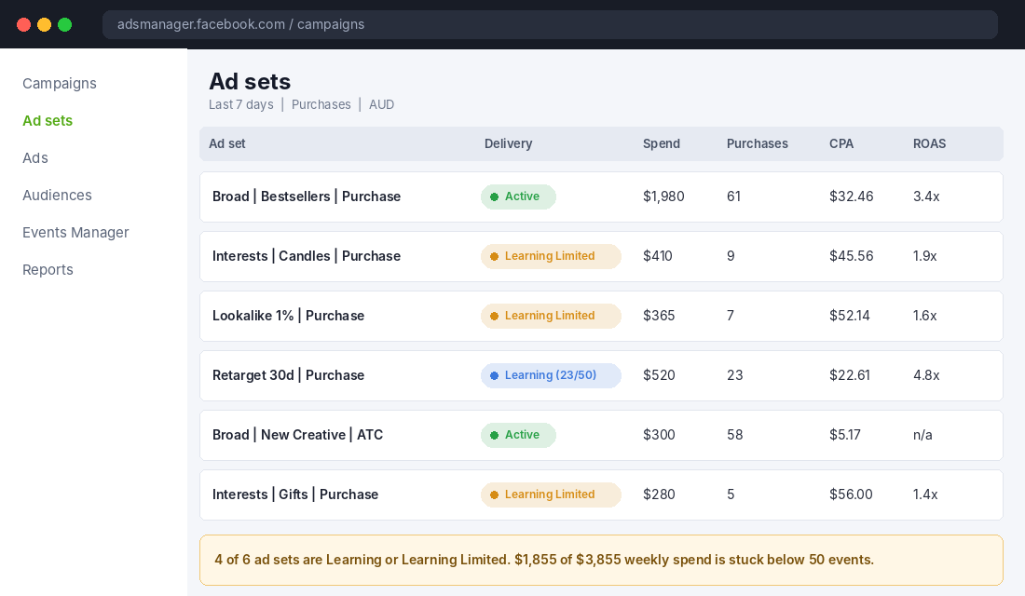The height and width of the screenshot is (596, 1025).
Task: Sort by the Spend column header
Action: click(661, 143)
